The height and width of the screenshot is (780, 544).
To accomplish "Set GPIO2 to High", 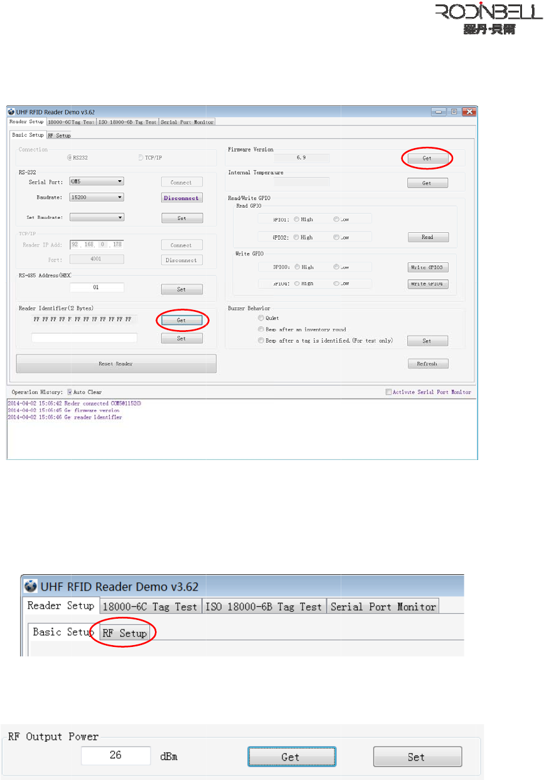I will point(297,237).
